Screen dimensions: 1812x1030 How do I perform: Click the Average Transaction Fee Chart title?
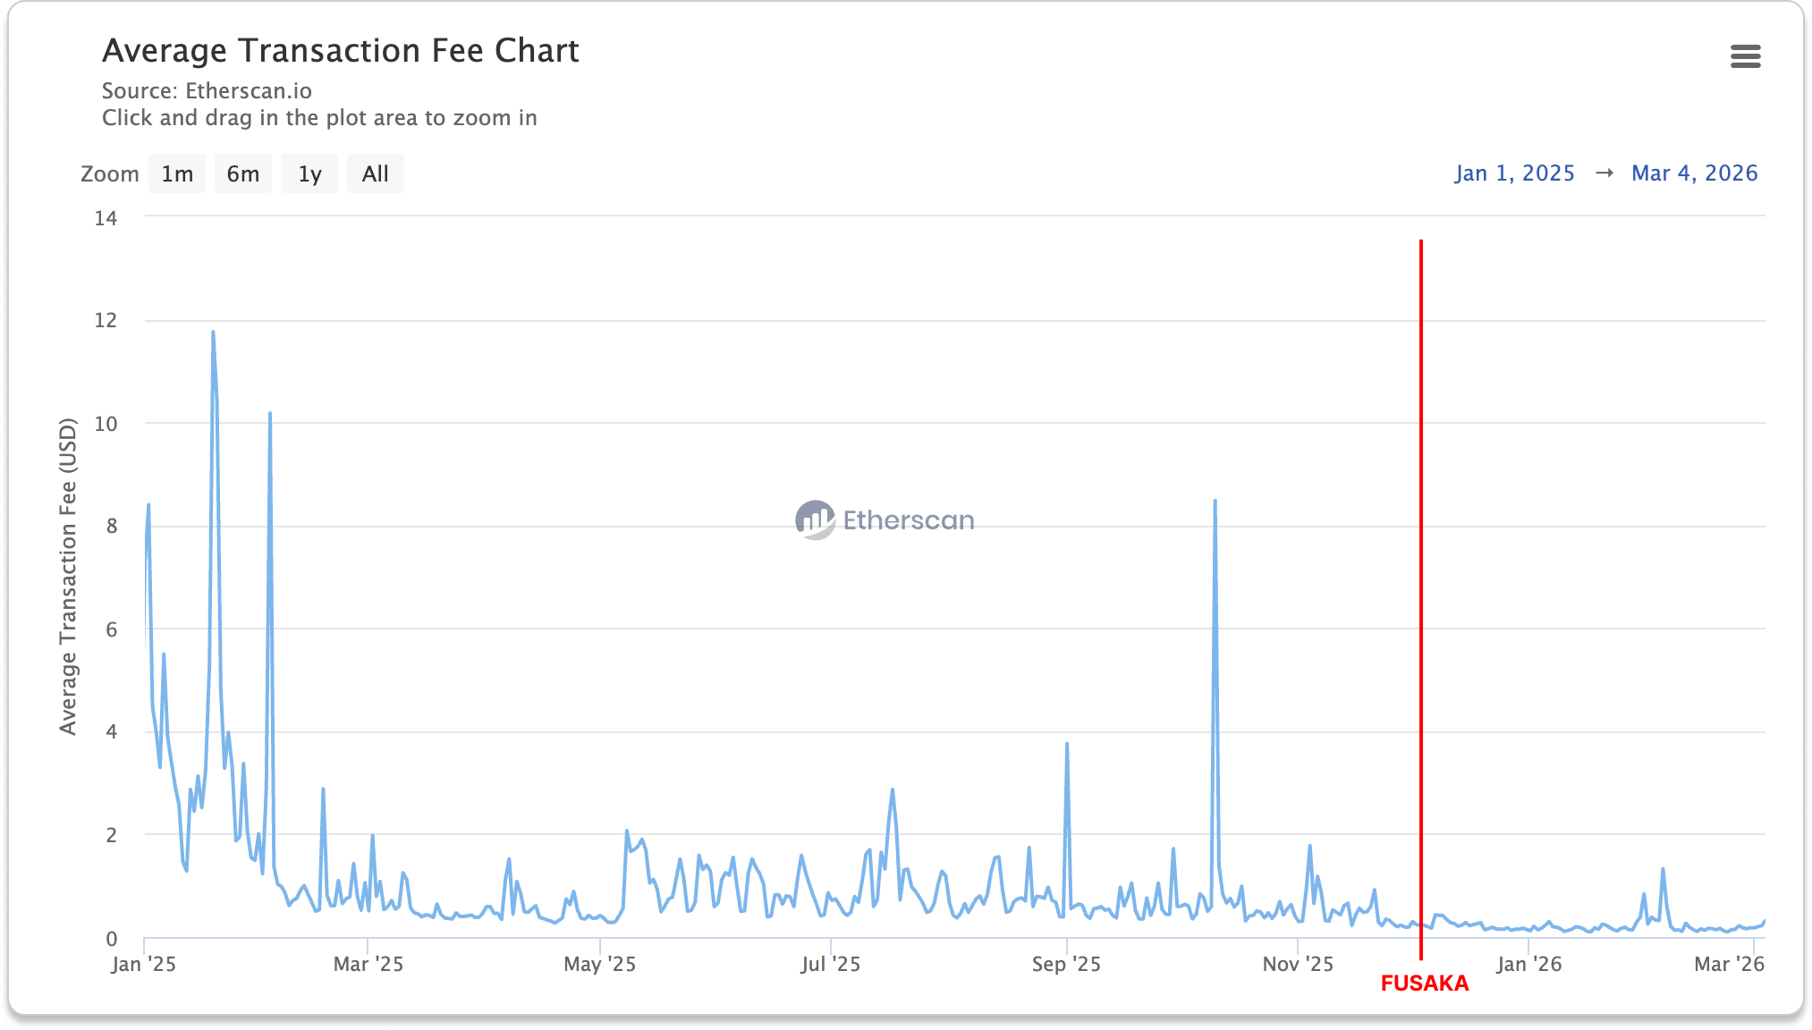click(x=340, y=51)
